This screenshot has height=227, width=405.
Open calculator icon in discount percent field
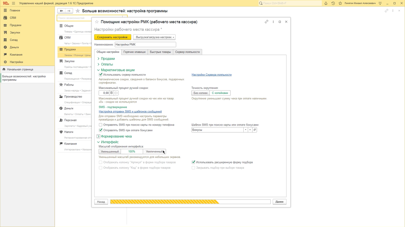(x=111, y=93)
